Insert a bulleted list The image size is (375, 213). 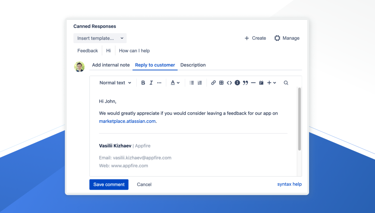click(x=192, y=83)
